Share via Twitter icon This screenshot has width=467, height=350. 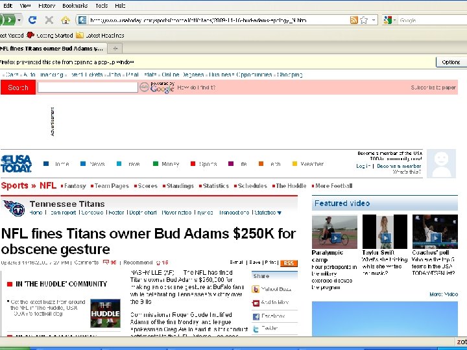click(256, 329)
